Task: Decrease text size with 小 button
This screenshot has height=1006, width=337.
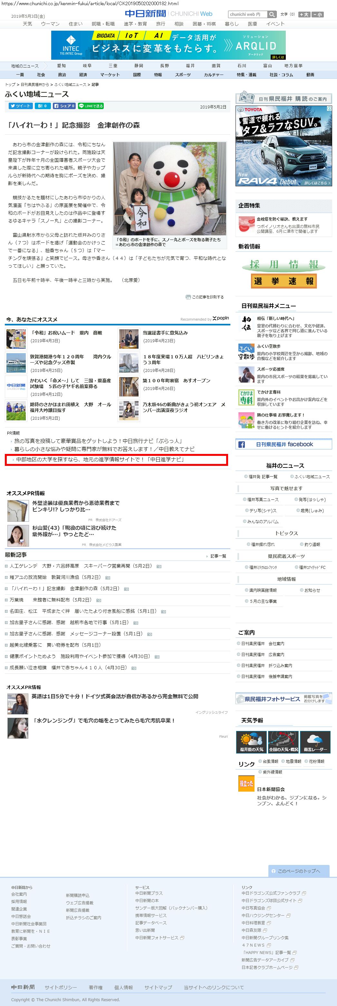Action: [318, 15]
